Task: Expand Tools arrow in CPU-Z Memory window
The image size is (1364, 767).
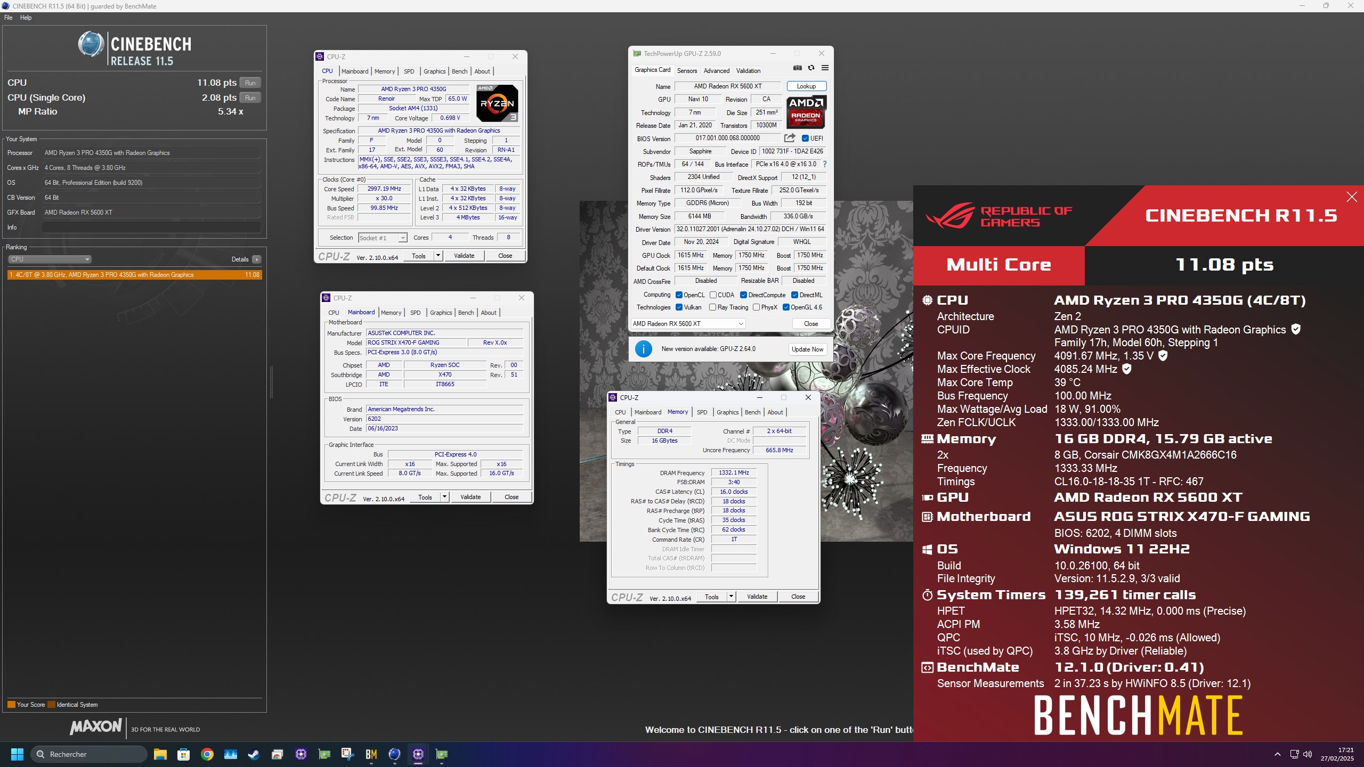Action: tap(731, 597)
